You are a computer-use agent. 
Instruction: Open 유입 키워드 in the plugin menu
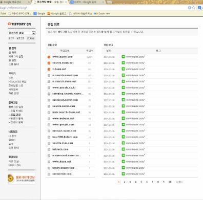coord(15,111)
